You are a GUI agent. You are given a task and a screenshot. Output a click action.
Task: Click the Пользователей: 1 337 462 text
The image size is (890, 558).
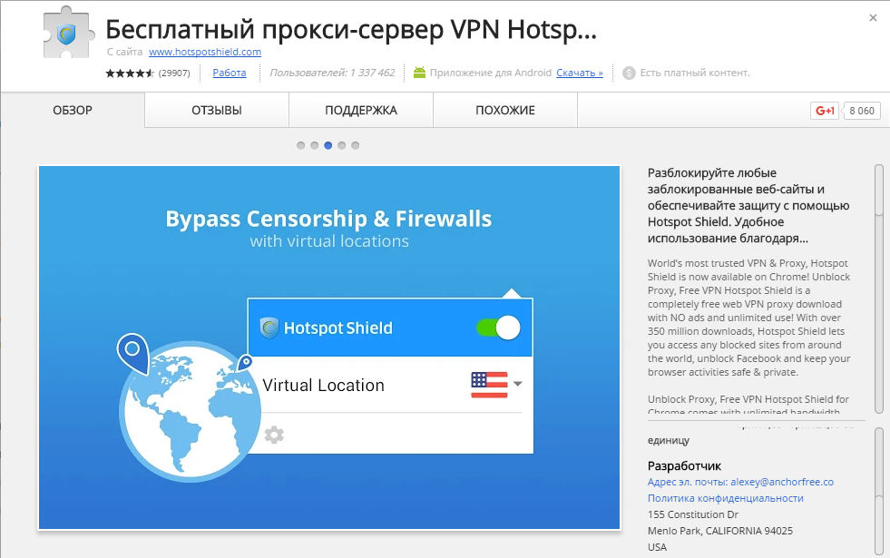(x=332, y=73)
